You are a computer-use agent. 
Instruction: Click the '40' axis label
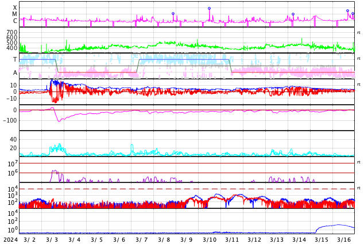13,139
